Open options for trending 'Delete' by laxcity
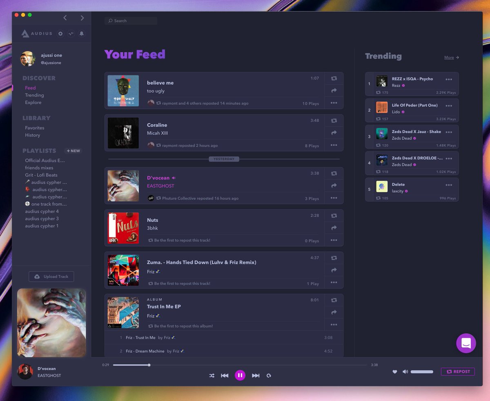Image resolution: width=490 pixels, height=401 pixels. [449, 185]
